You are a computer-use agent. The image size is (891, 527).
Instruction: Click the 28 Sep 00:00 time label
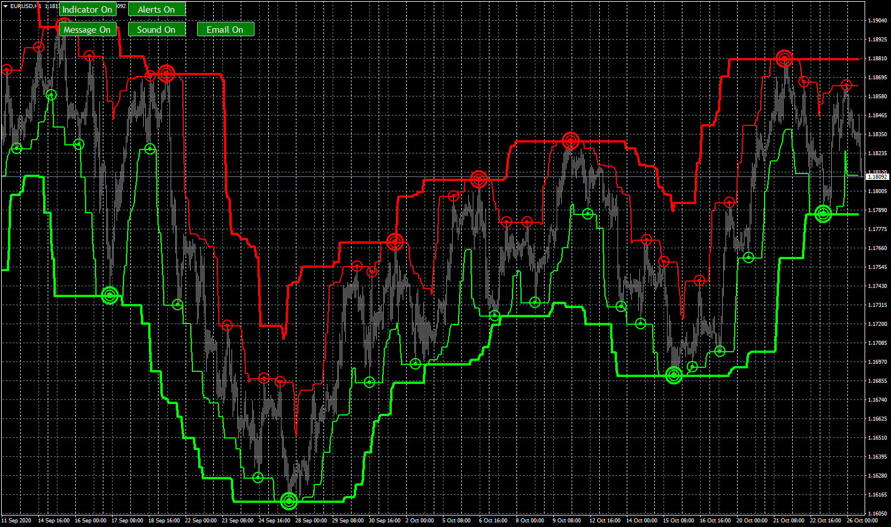[x=311, y=521]
